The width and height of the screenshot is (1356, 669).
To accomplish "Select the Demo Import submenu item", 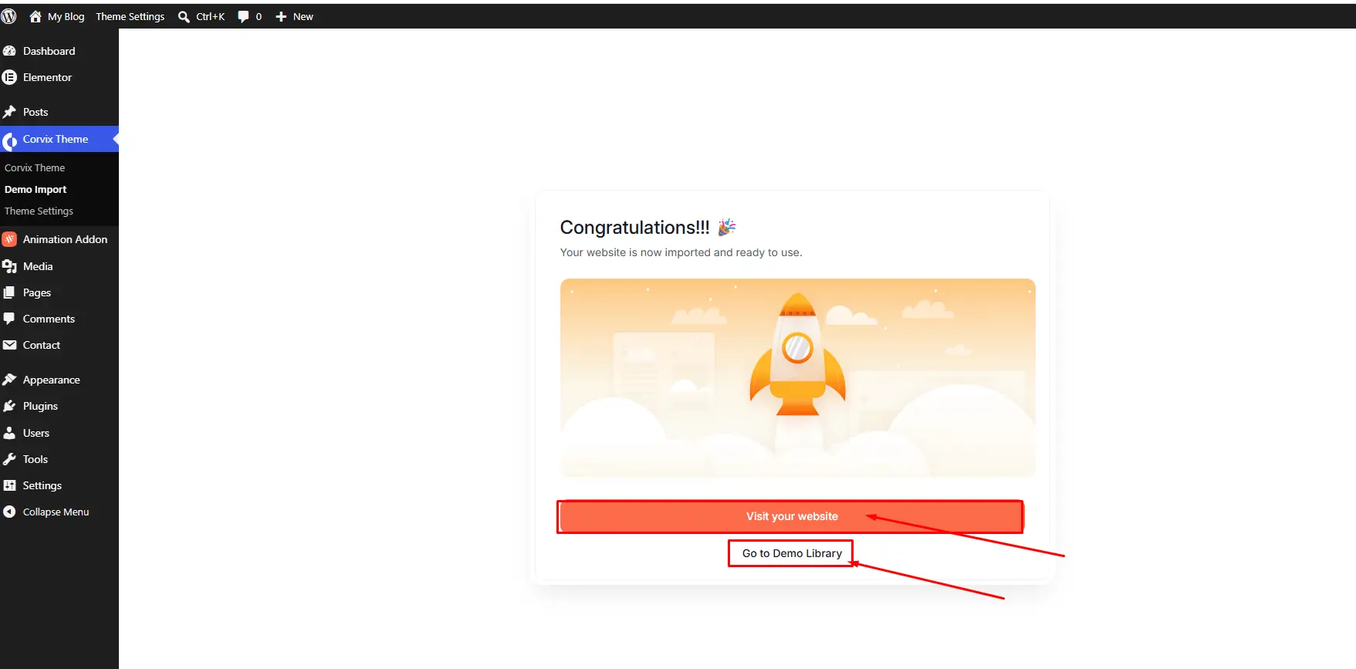I will pyautogui.click(x=36, y=189).
